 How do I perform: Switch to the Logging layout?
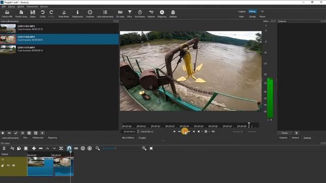(241, 11)
